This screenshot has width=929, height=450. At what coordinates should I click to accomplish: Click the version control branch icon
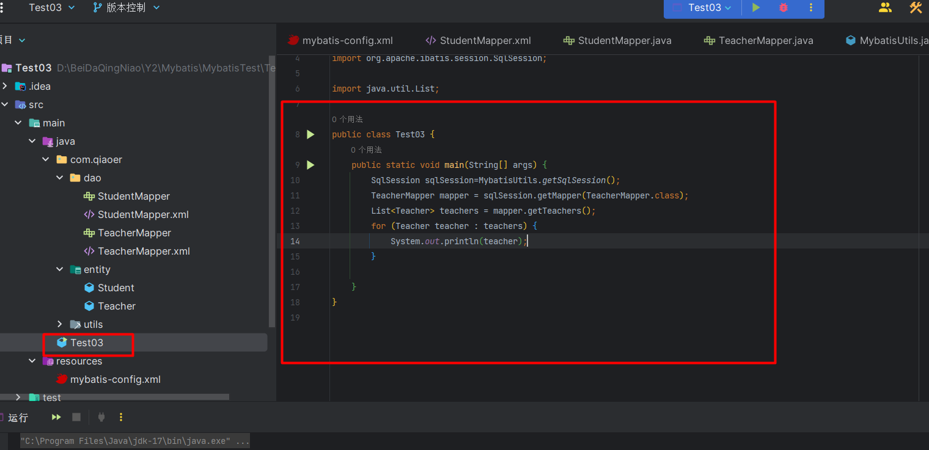pos(97,7)
